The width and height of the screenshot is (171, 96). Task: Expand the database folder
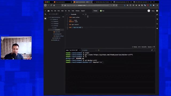click(52, 23)
